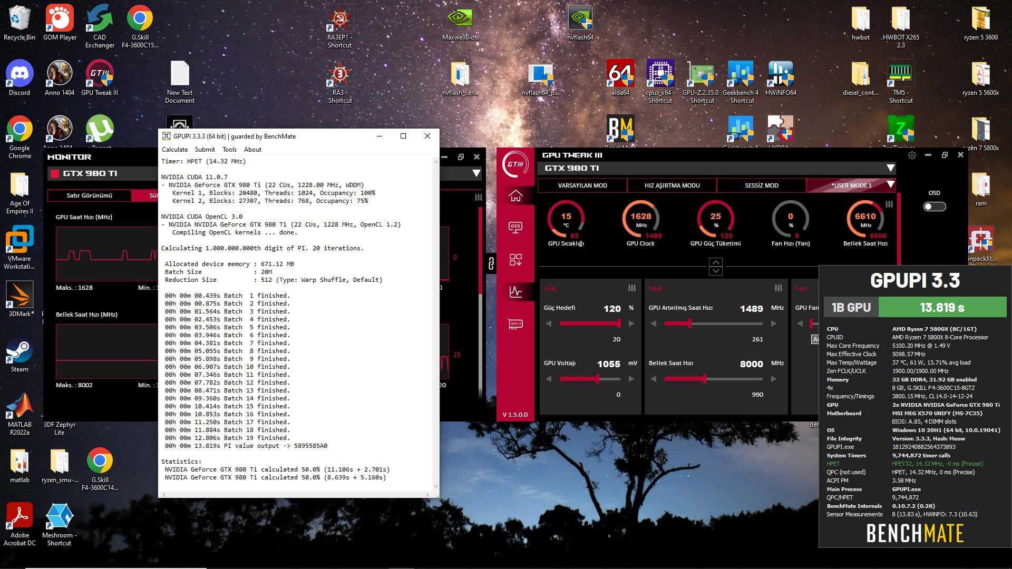Open Recycle Bin
This screenshot has width=1012, height=569.
(x=20, y=23)
